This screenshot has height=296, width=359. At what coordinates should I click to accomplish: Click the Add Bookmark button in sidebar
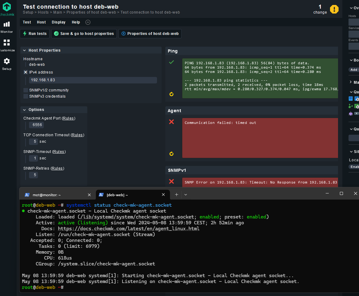(x=354, y=70)
